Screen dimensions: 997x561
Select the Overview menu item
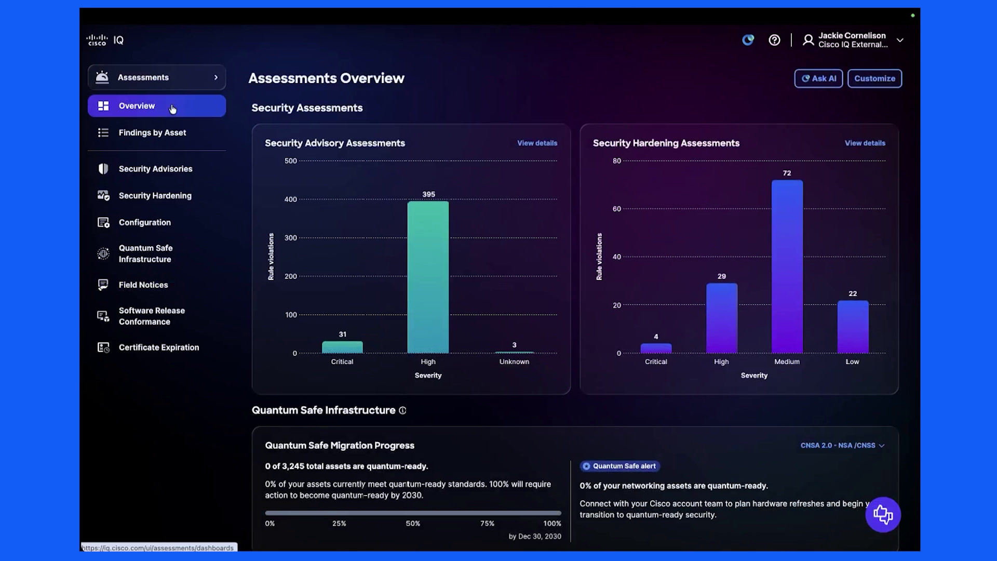[x=157, y=105]
